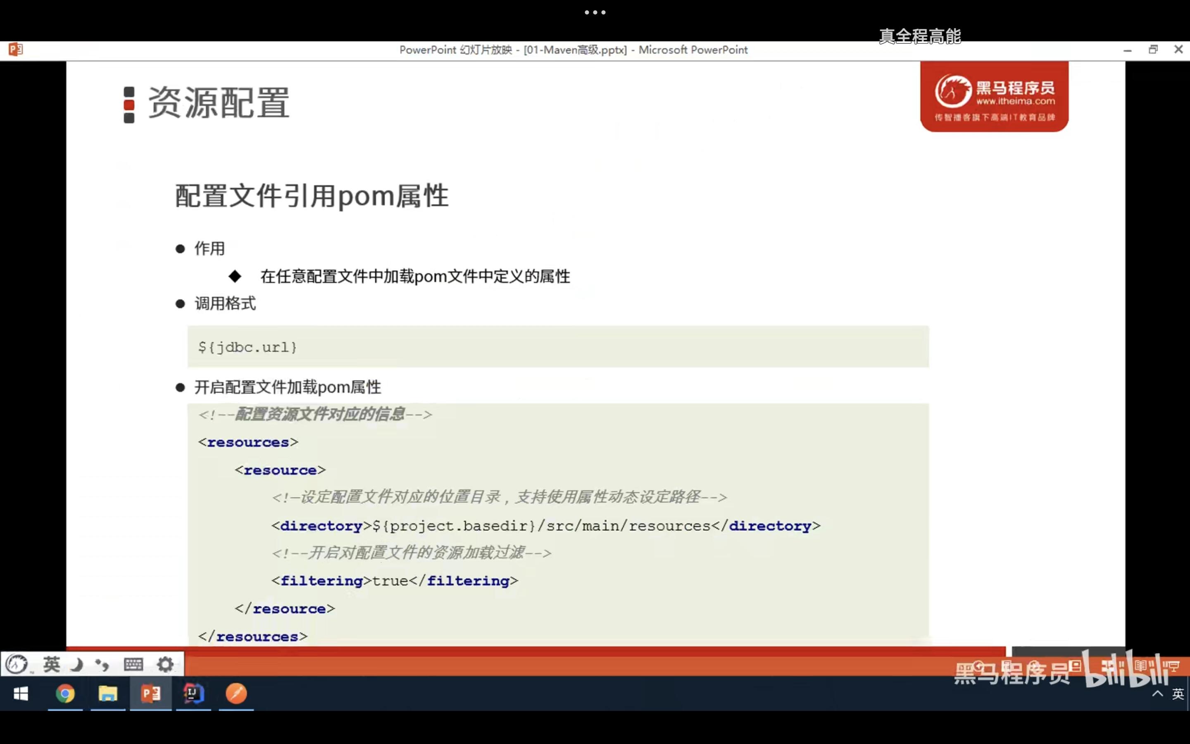Click the PowerPoint logo in the title bar
Screen dimensions: 1190x744
pyautogui.click(x=15, y=49)
